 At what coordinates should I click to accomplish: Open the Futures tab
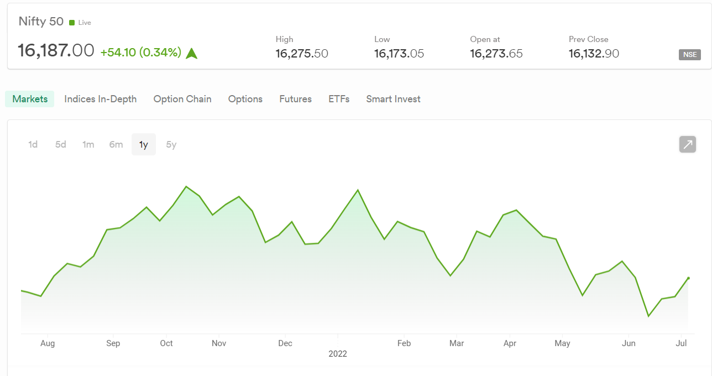tap(296, 99)
